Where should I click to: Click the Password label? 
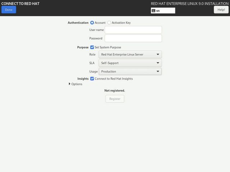click(96, 38)
